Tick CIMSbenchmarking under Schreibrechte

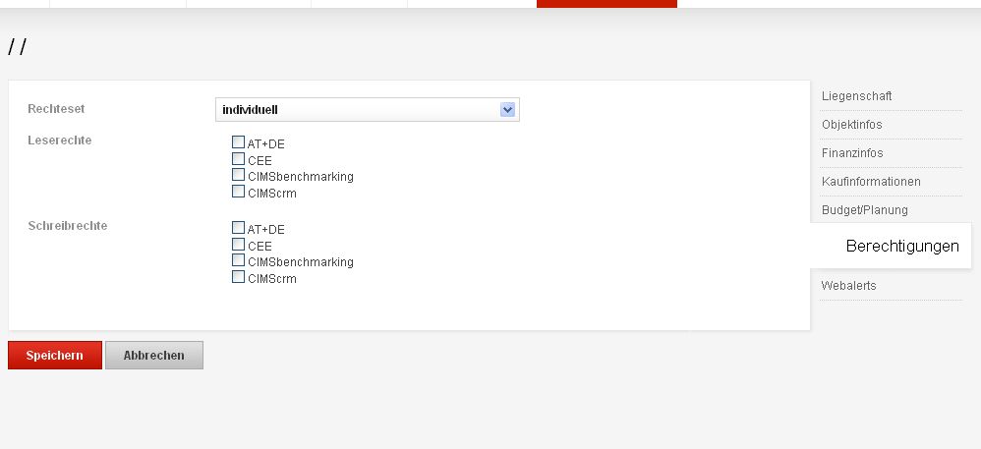pyautogui.click(x=238, y=260)
